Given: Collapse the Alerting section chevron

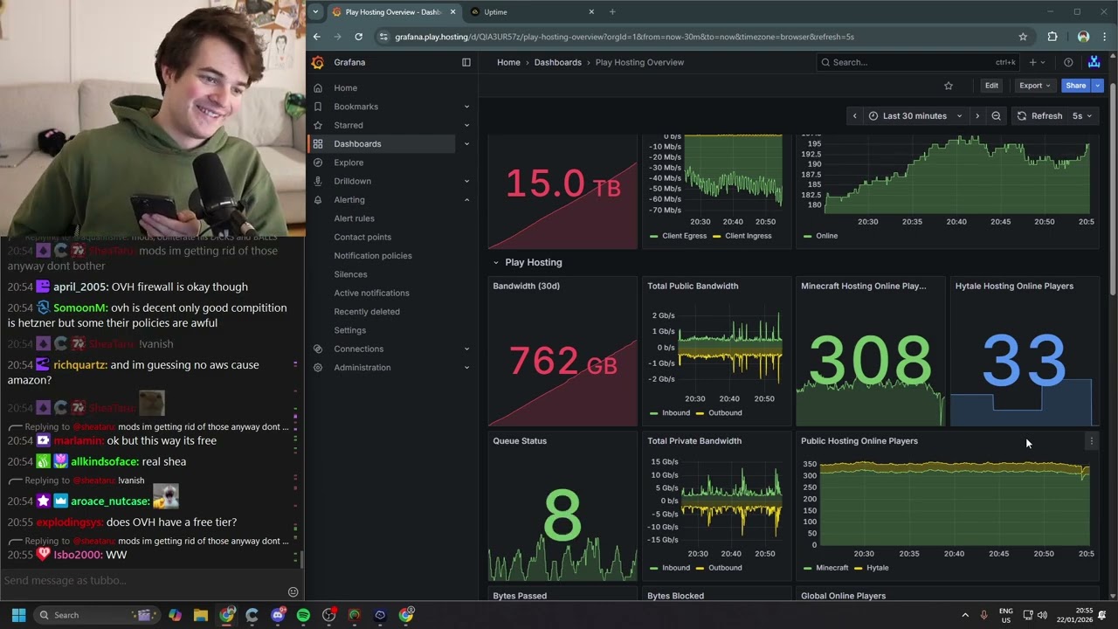Looking at the screenshot, I should (x=466, y=200).
